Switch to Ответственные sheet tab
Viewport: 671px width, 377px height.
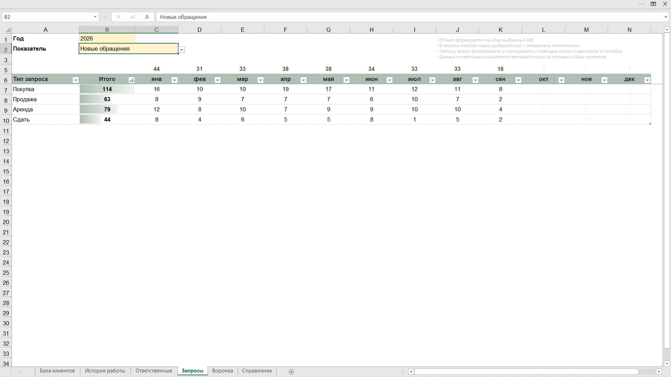(154, 371)
